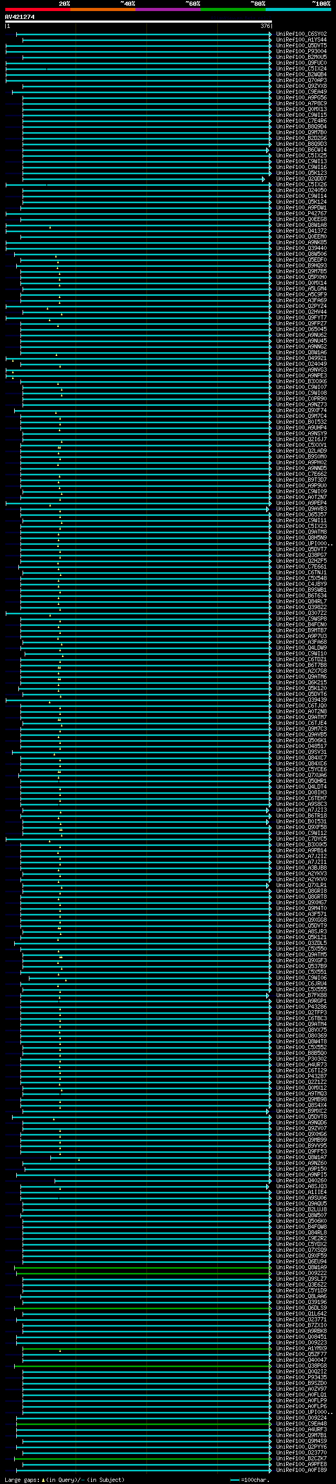The image size is (336, 1484).
Task: Select hit label UniRef100_C5IX24
Action: point(301,68)
